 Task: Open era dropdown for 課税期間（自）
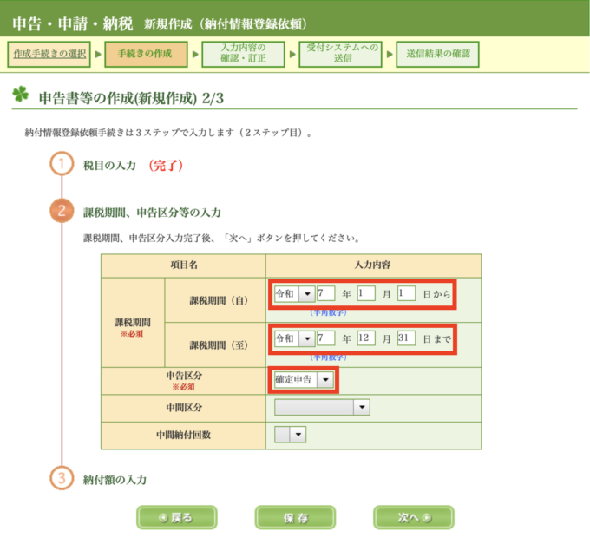click(x=295, y=294)
